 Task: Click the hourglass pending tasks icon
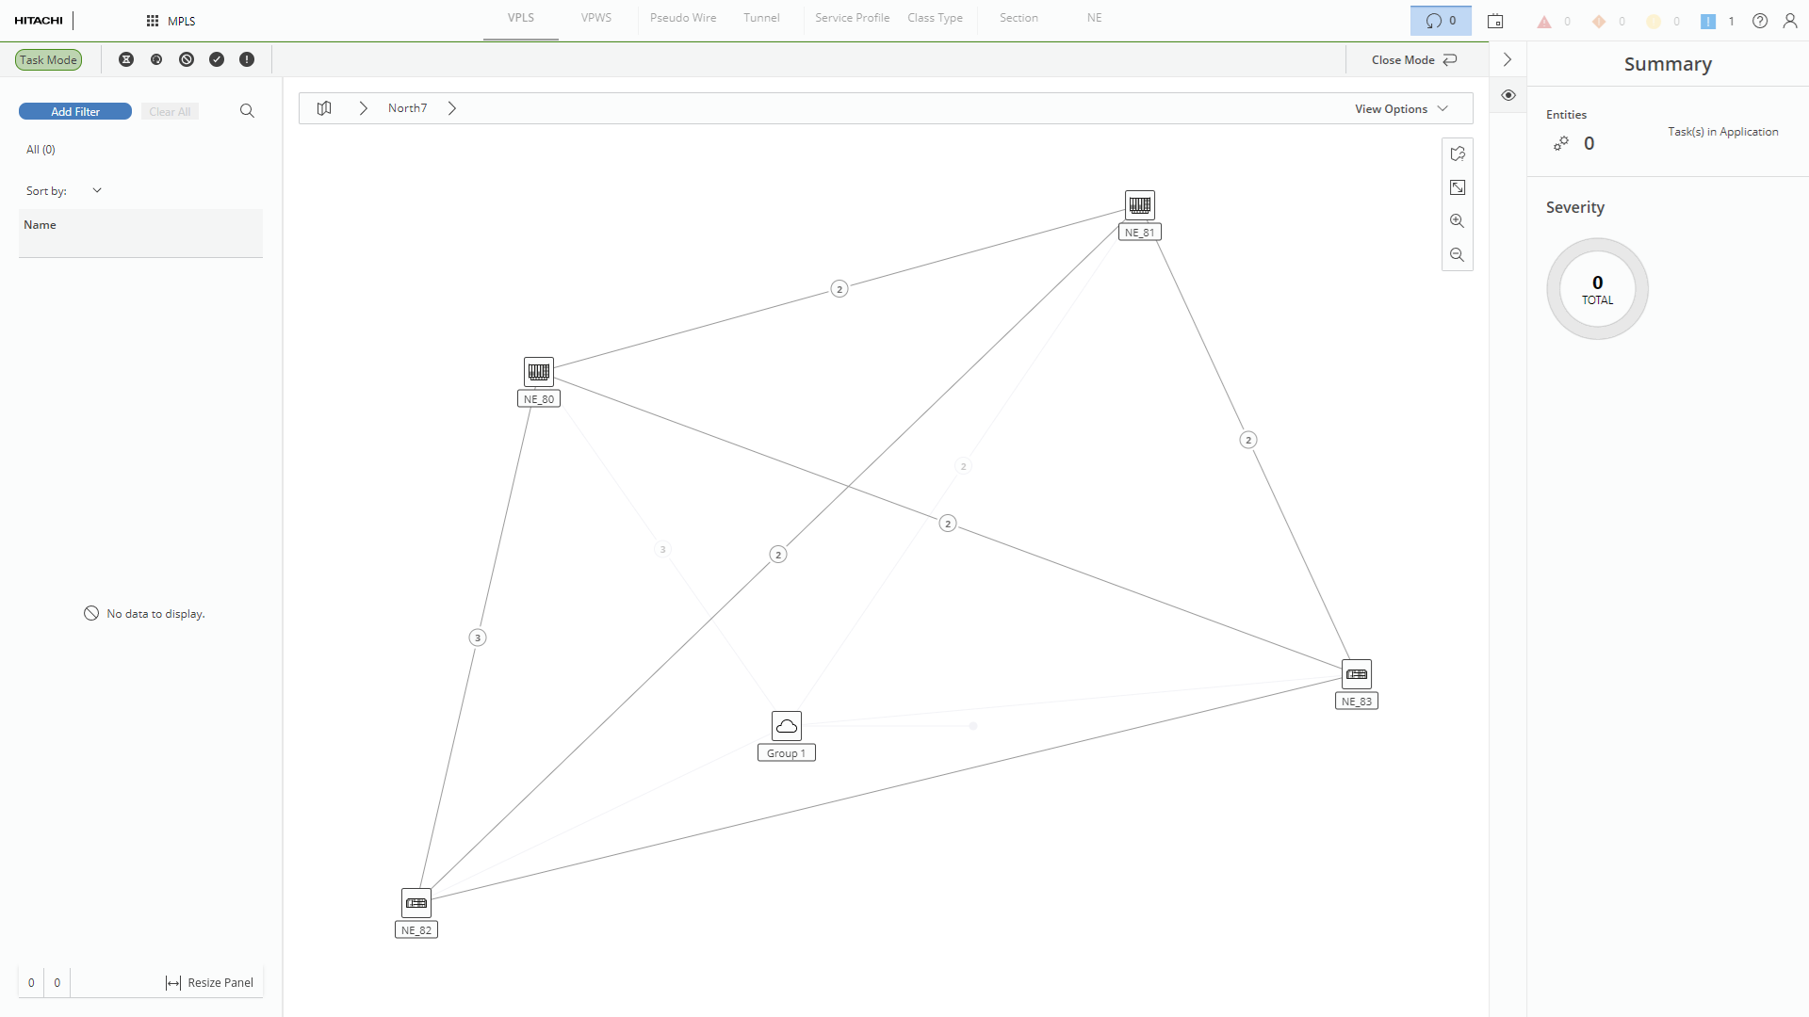point(126,59)
